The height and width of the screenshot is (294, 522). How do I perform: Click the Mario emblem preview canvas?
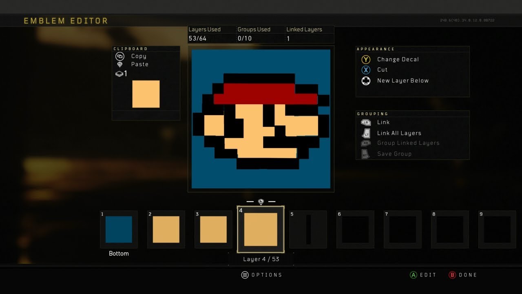tap(261, 119)
